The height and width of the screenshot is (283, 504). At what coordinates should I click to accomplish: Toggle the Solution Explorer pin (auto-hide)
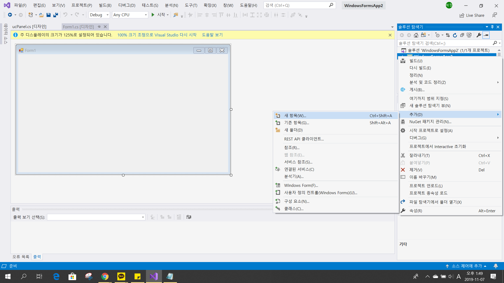pos(492,27)
